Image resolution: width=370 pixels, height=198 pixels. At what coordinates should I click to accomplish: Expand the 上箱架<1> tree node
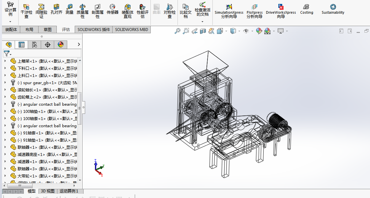tap(5, 61)
